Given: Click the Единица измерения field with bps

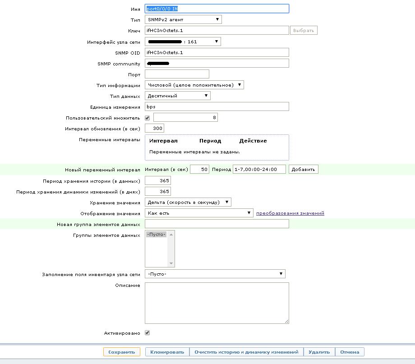Looking at the screenshot, I should 217,107.
